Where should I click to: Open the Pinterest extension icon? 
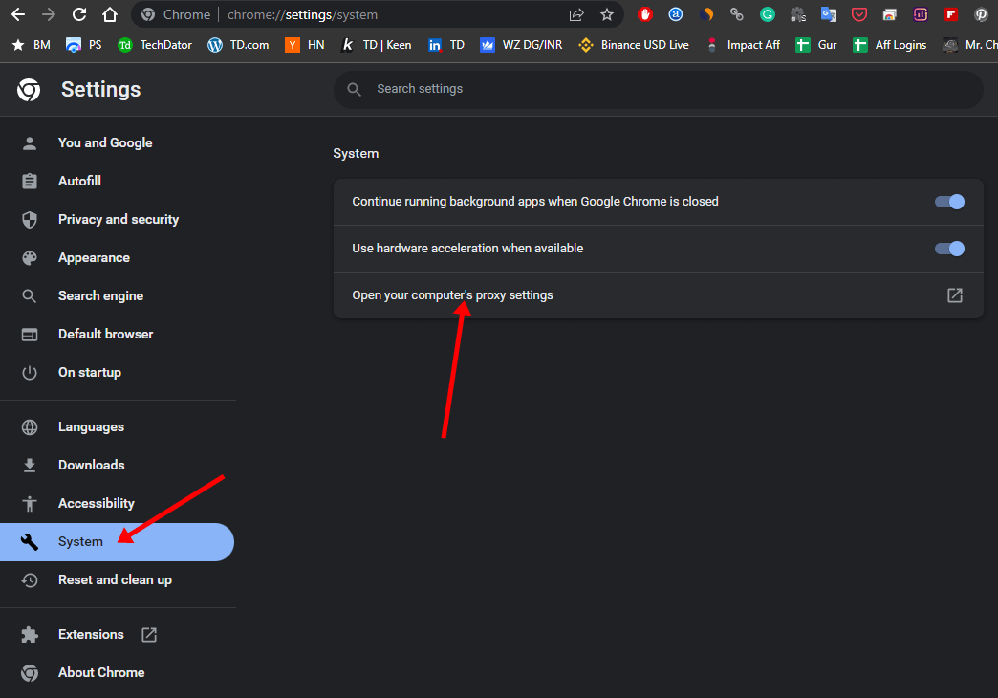point(981,14)
